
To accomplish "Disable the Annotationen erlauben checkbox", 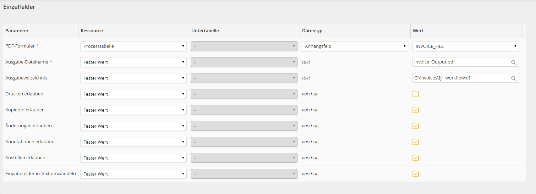I will pos(416,142).
